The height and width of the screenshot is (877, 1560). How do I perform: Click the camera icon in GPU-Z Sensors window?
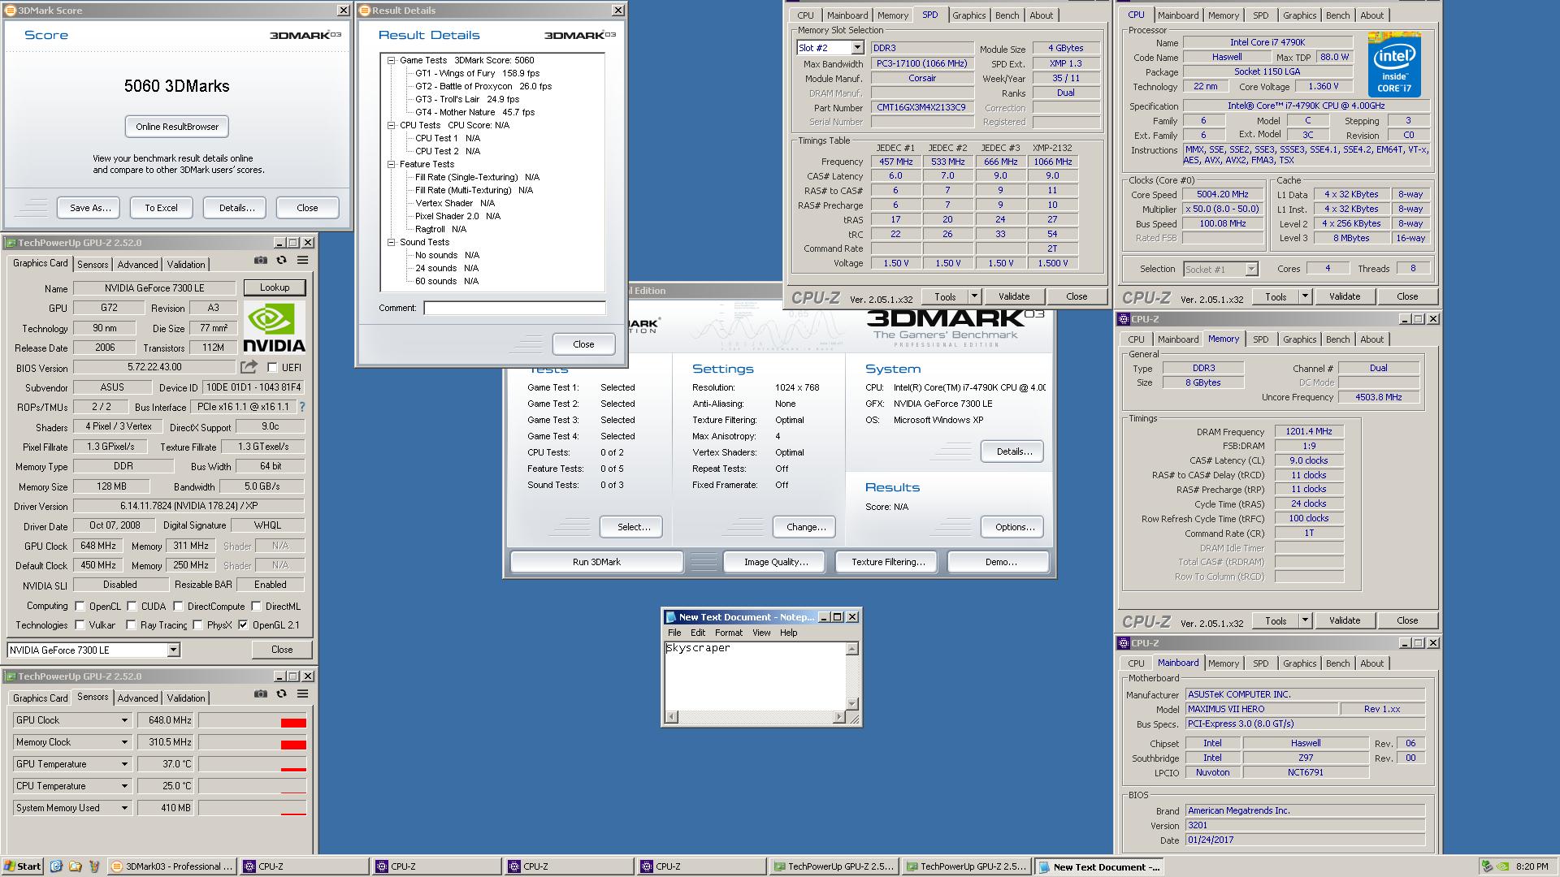(x=260, y=694)
